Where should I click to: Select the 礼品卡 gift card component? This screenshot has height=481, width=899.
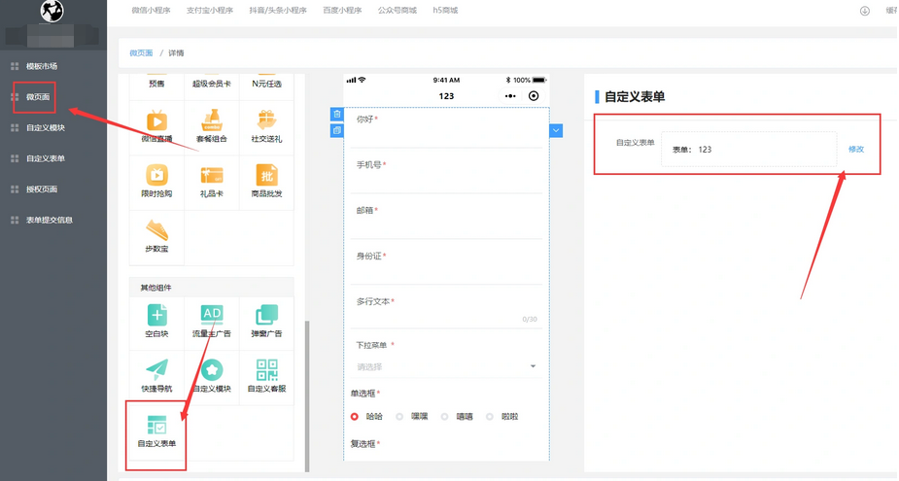click(x=212, y=181)
